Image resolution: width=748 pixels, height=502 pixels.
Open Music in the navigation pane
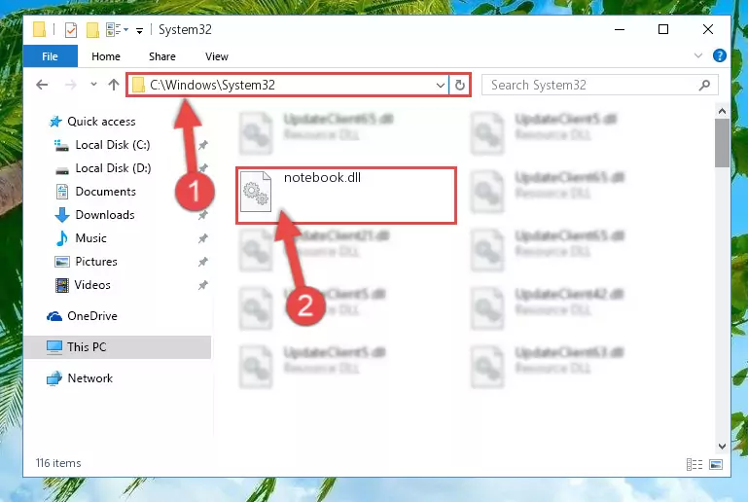[x=90, y=238]
